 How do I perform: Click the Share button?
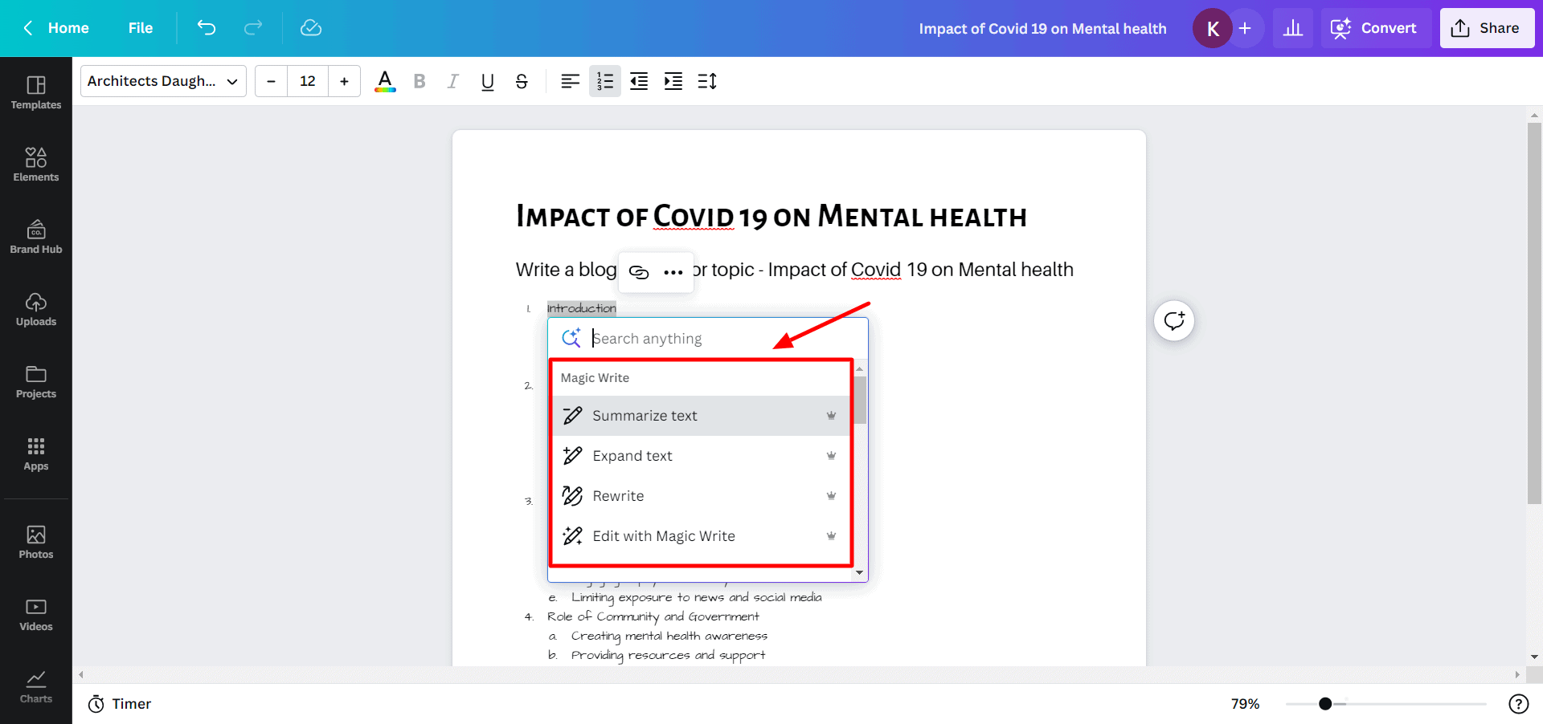(1486, 28)
